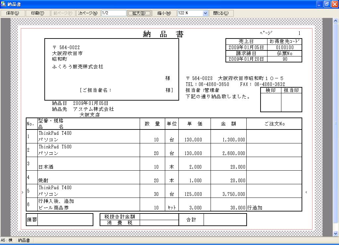Click the 担当者:管理者 text
339x245 pixels.
click(202, 90)
